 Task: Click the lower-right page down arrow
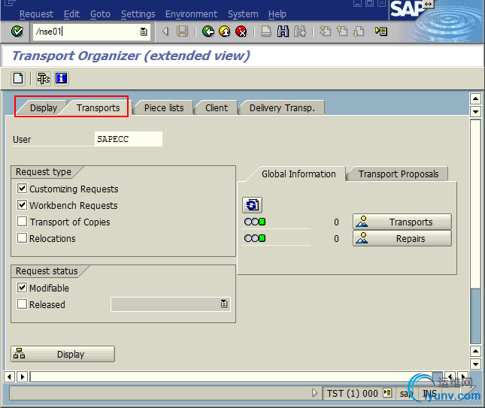475,364
